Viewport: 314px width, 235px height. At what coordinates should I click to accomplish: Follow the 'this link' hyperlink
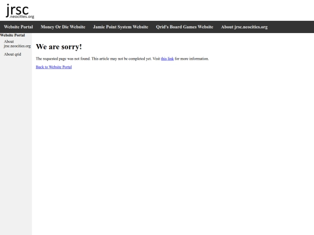pos(167,59)
